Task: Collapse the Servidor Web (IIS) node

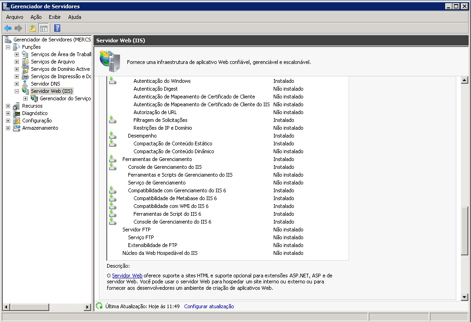Action: click(17, 91)
